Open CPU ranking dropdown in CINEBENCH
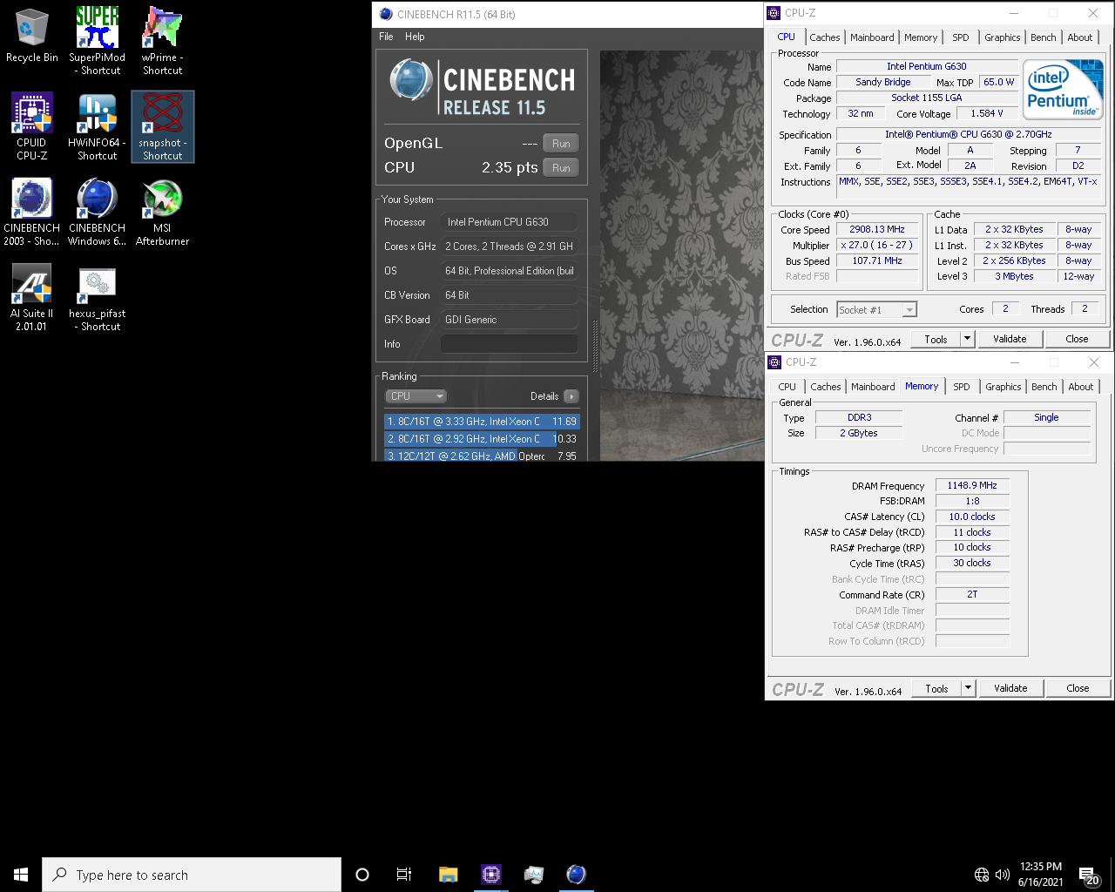Viewport: 1115px width, 892px height. click(416, 396)
